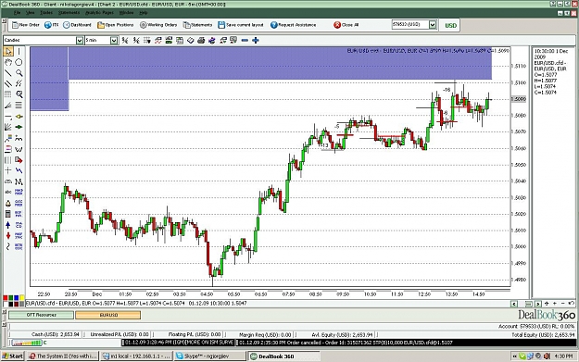This screenshot has height=362, width=579.
Task: Place a blue up arrow marker
Action: click(x=8, y=225)
